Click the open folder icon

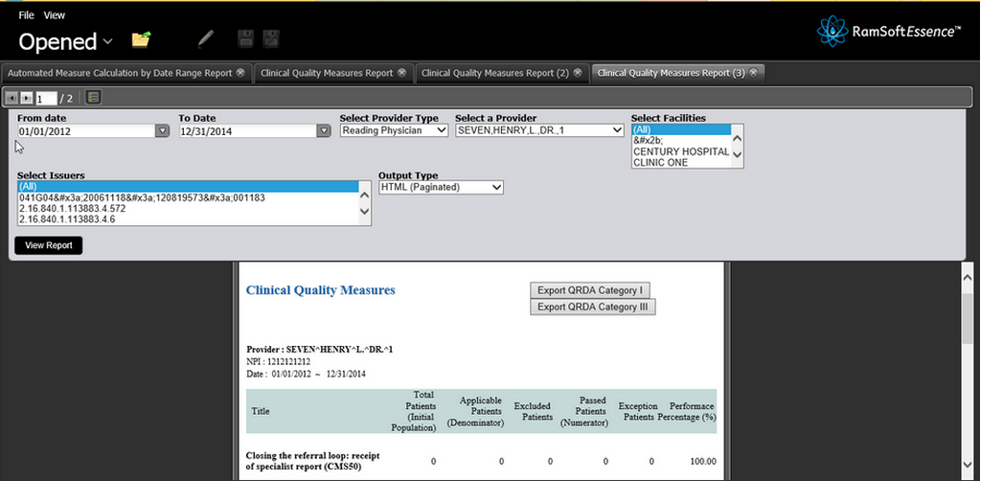point(142,39)
